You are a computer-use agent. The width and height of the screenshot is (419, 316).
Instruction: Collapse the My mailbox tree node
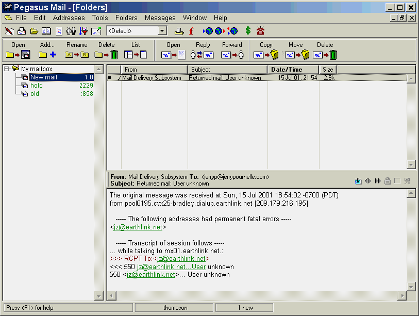click(x=6, y=69)
